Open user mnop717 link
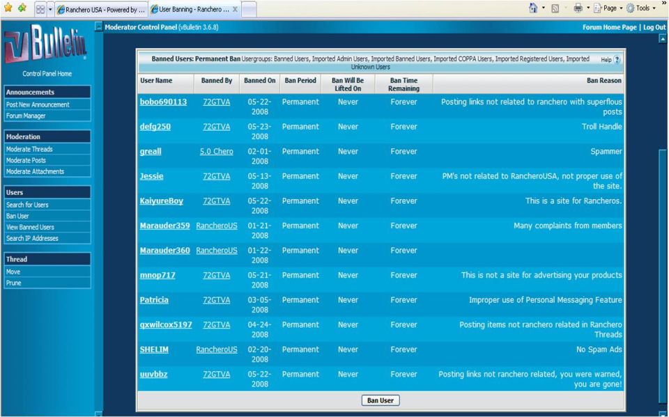Screen dimensions: 669x417 [157, 275]
